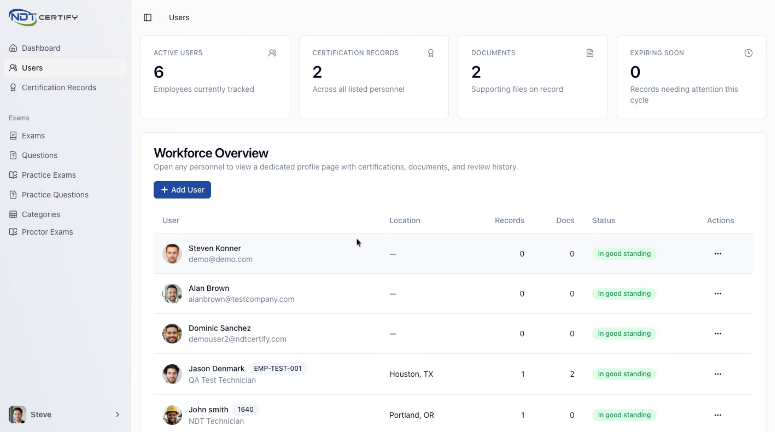Click the Active Users people icon

pos(272,53)
